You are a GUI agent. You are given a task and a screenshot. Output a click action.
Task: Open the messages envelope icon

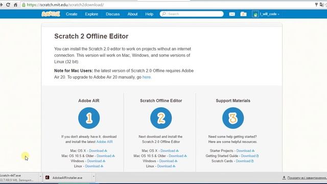pyautogui.click(x=232, y=14)
